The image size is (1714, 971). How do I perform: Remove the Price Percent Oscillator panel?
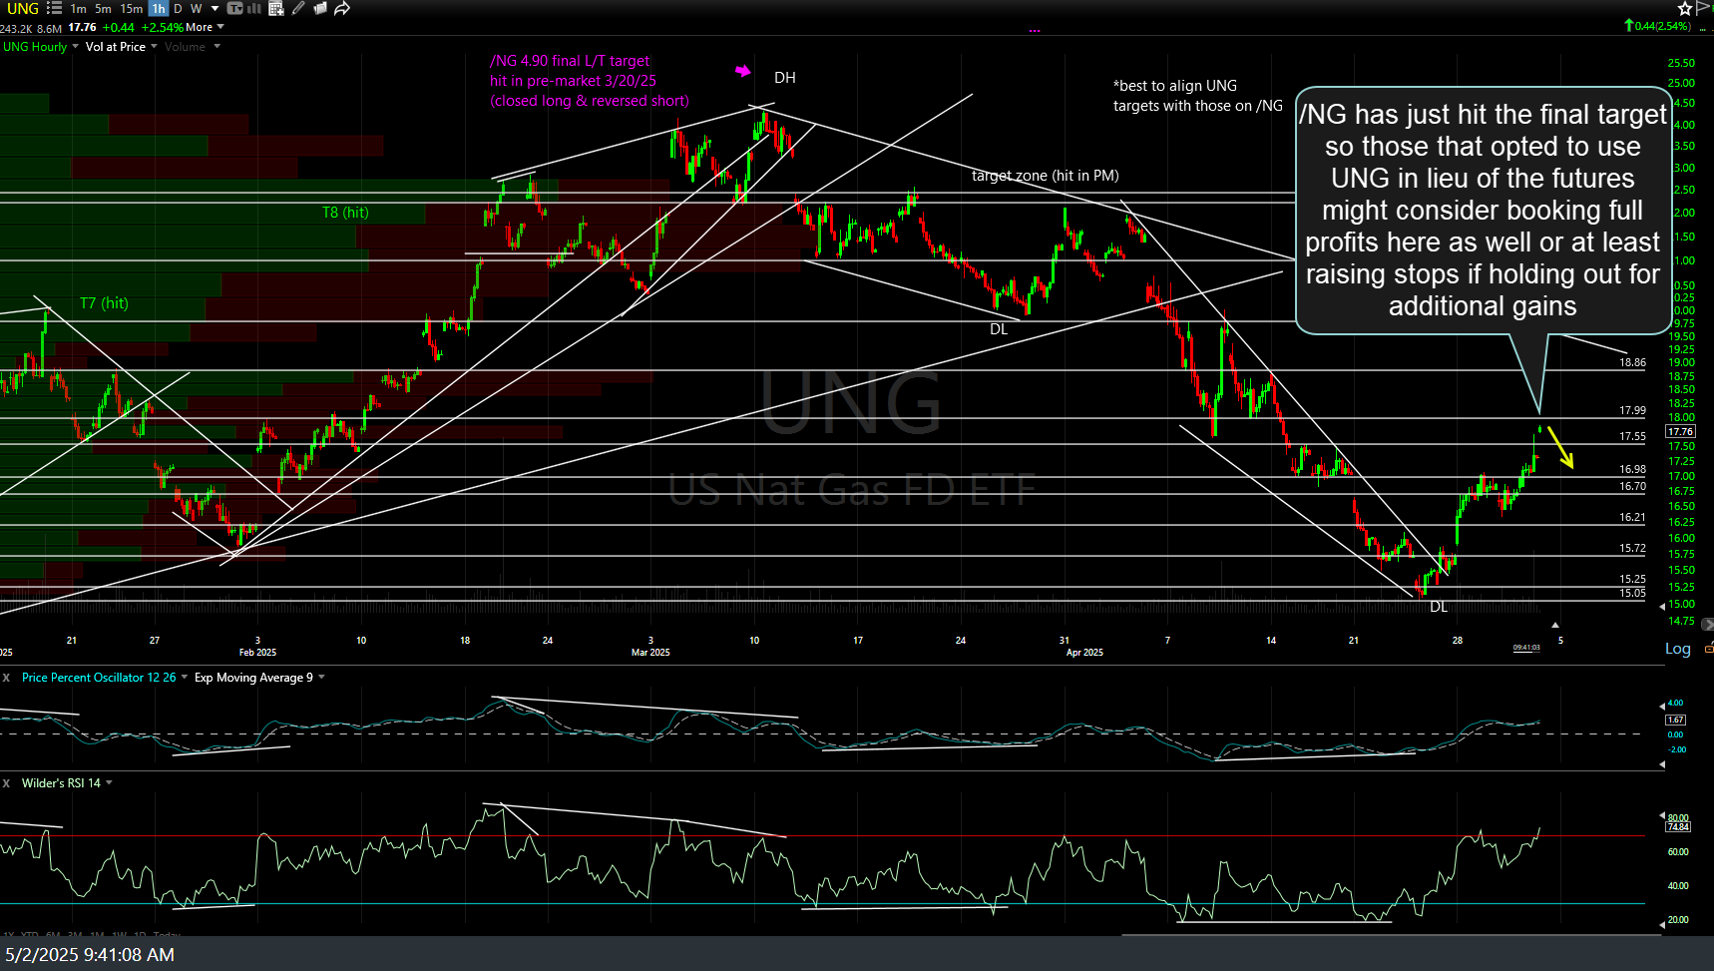click(6, 678)
